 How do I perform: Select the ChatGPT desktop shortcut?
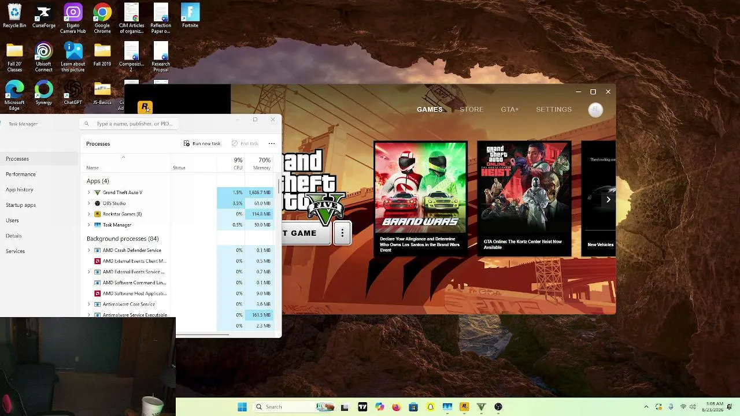tap(73, 92)
